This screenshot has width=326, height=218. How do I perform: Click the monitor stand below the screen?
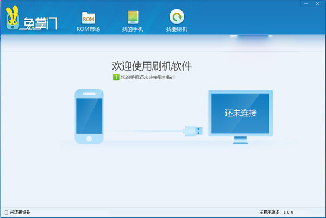pyautogui.click(x=240, y=140)
